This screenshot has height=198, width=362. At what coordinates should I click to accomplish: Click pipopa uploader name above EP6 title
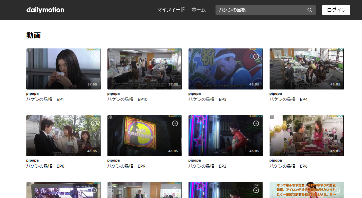(276, 160)
